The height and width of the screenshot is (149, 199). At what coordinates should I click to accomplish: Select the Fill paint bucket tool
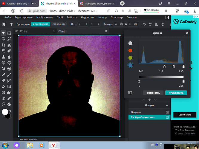(3, 86)
